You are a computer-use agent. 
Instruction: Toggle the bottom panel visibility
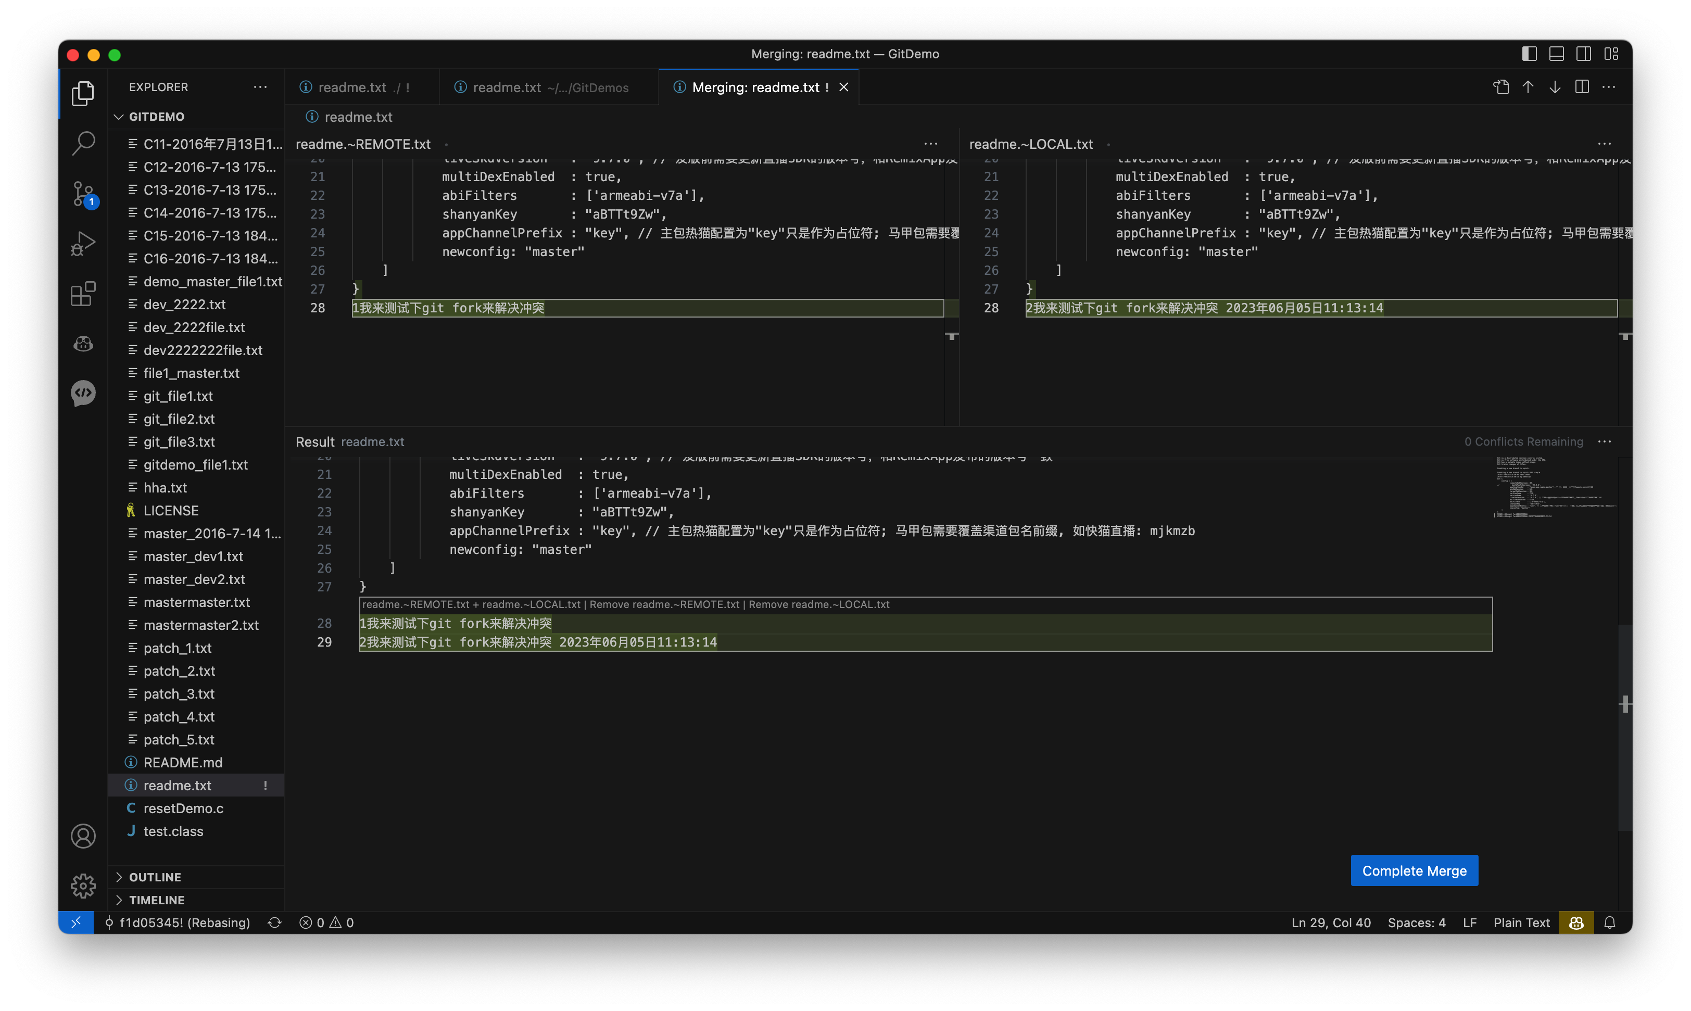pyautogui.click(x=1556, y=54)
